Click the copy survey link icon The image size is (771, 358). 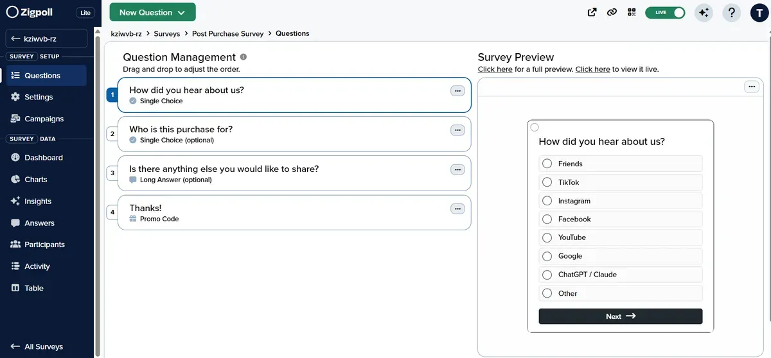(612, 12)
